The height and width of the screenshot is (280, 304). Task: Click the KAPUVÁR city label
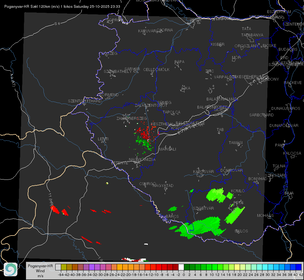(x=147, y=31)
